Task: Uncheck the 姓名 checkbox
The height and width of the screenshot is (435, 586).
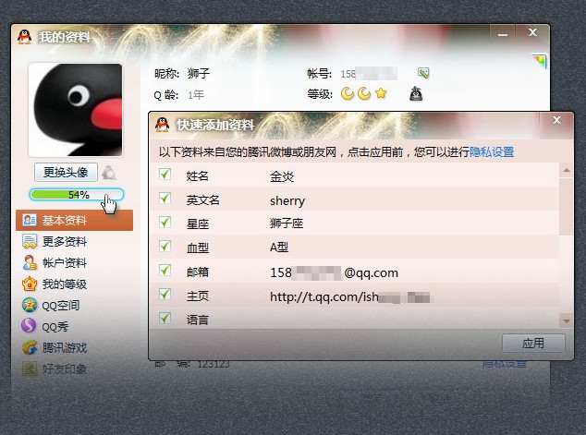Action: coord(165,174)
